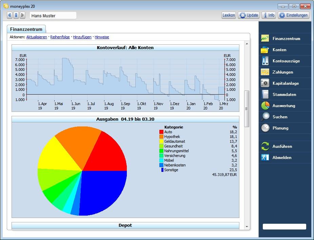This screenshot has width=314, height=240.
Task: Open Info with the i icon
Action: (268, 15)
